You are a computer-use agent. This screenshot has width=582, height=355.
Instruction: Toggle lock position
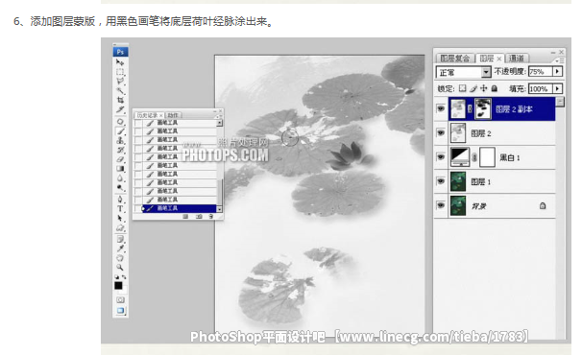[x=484, y=88]
